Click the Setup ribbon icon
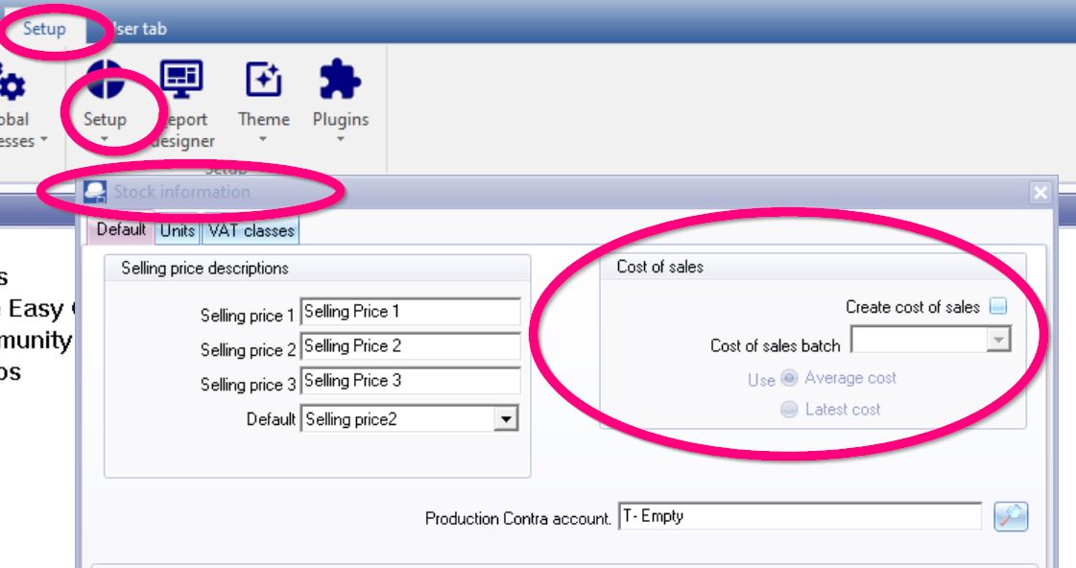This screenshot has width=1076, height=568. (x=105, y=84)
